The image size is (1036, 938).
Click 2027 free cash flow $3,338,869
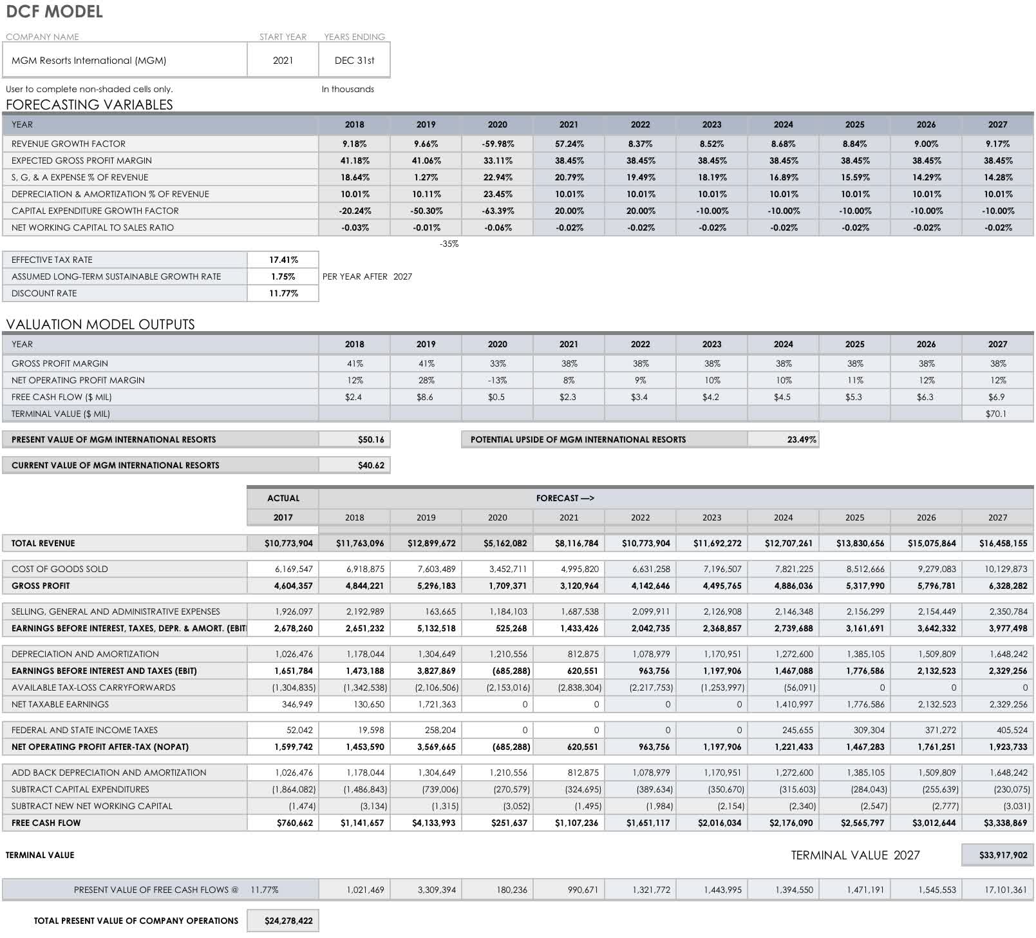point(997,823)
